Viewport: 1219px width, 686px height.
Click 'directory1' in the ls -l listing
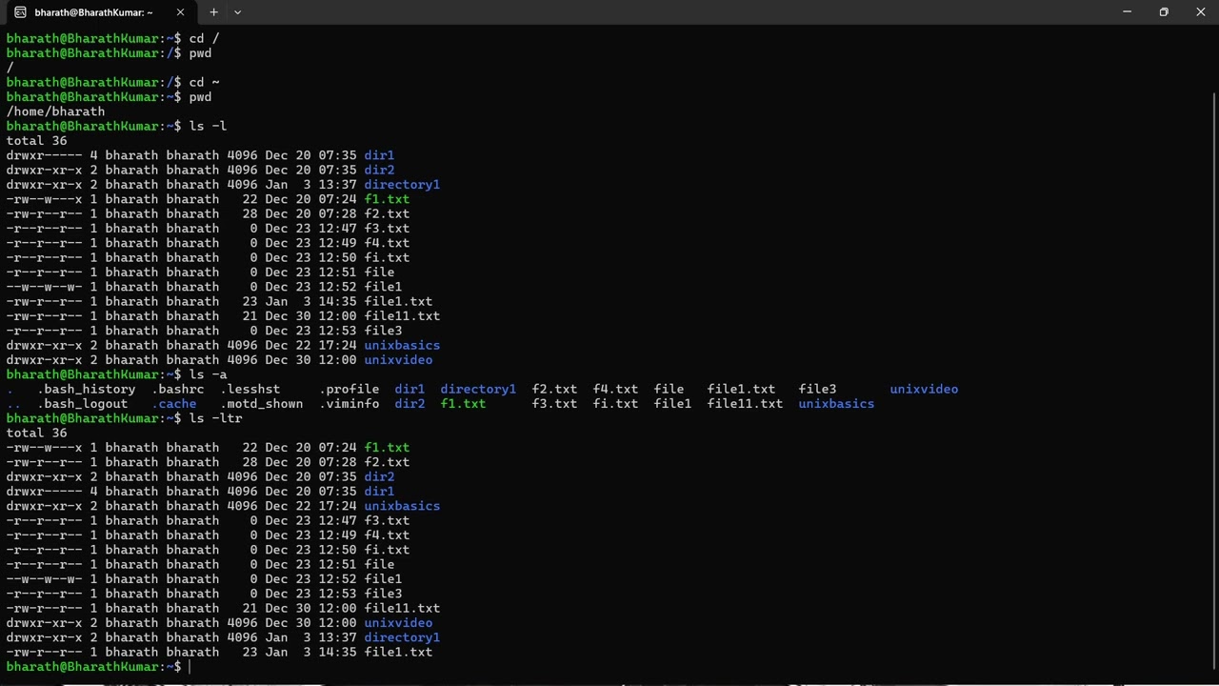point(402,185)
